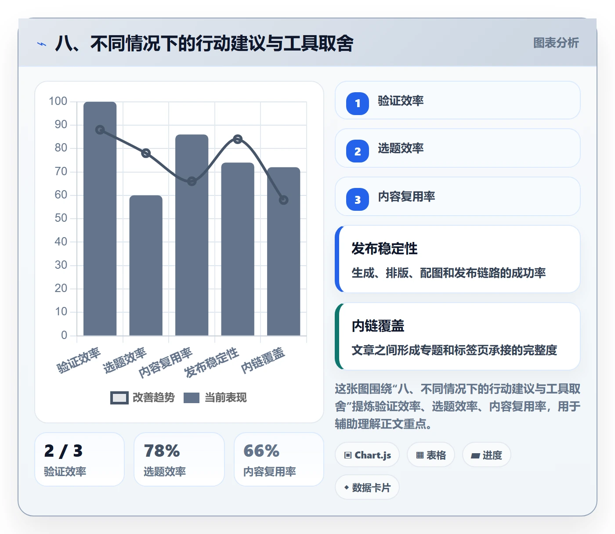
Task: Click the number 1 badge for 验证效率
Action: click(358, 103)
